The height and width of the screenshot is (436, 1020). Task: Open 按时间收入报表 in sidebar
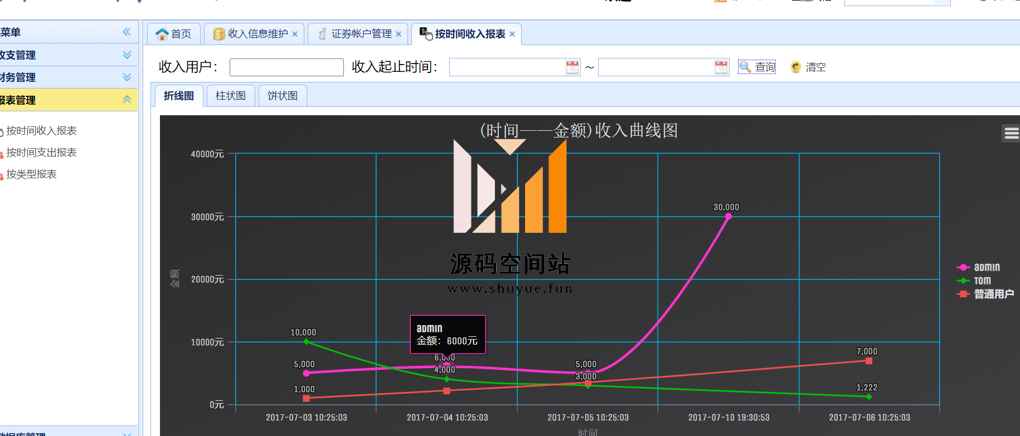coord(41,131)
